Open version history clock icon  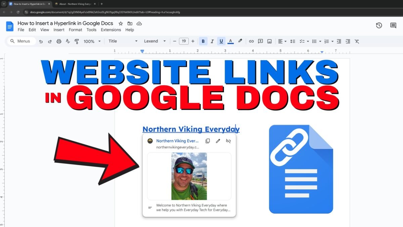click(x=379, y=26)
